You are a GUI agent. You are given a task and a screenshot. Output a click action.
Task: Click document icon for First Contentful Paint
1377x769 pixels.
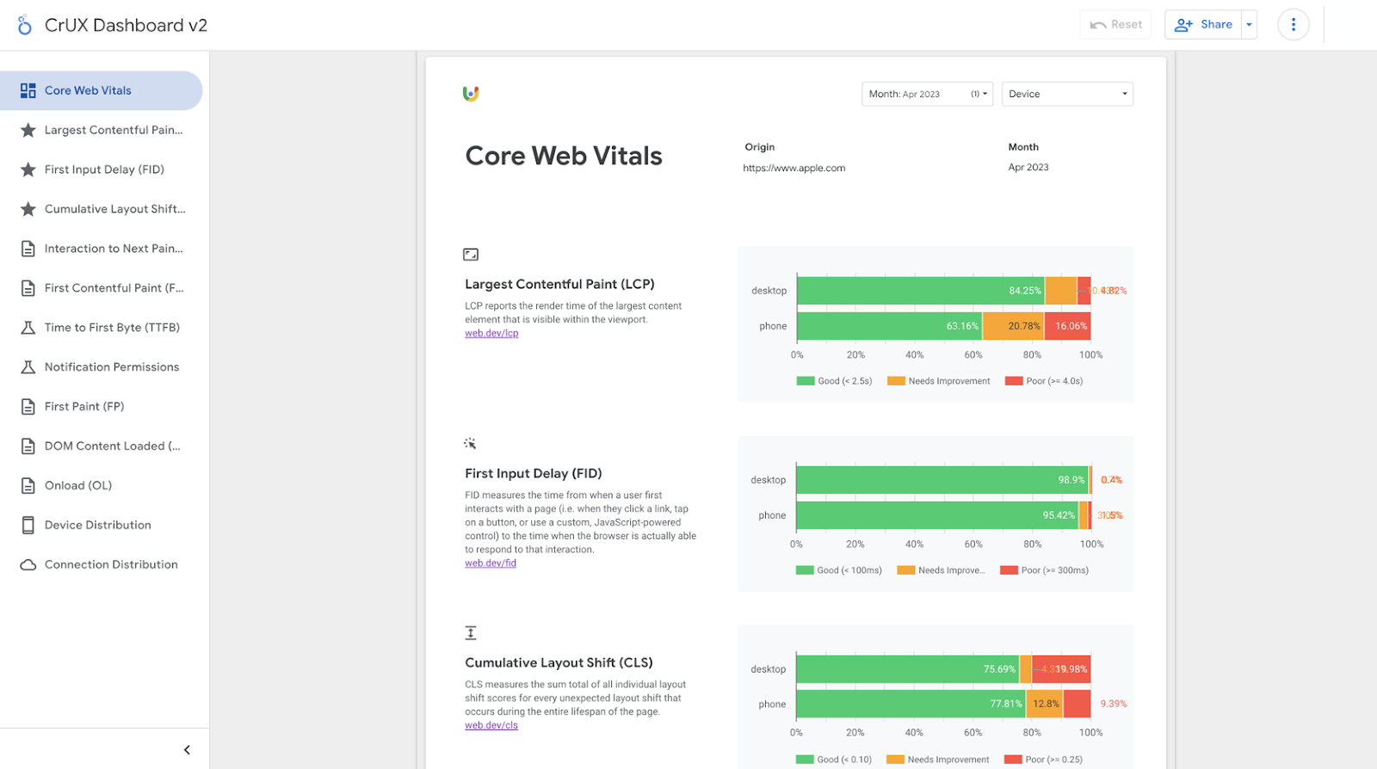(28, 288)
